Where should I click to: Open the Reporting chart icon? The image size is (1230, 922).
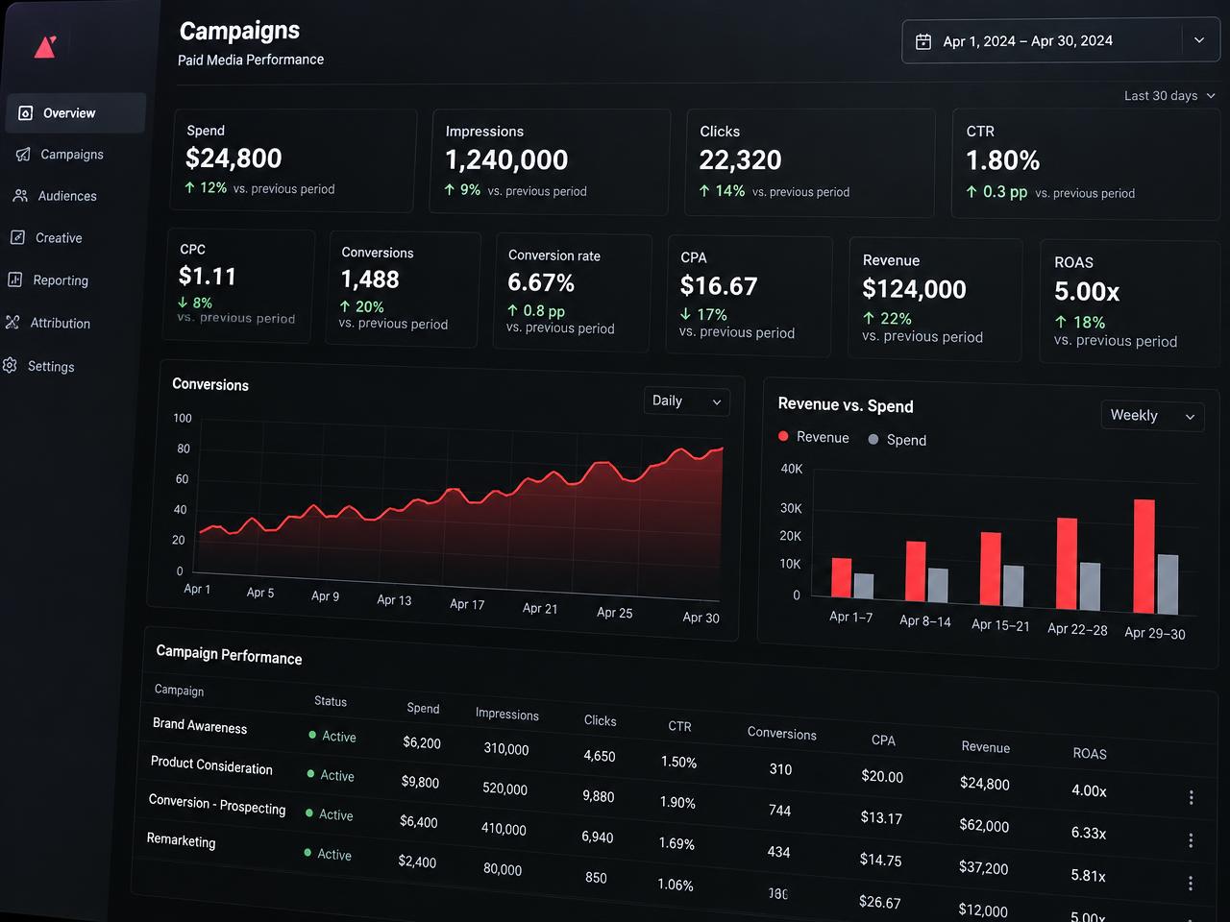(14, 279)
